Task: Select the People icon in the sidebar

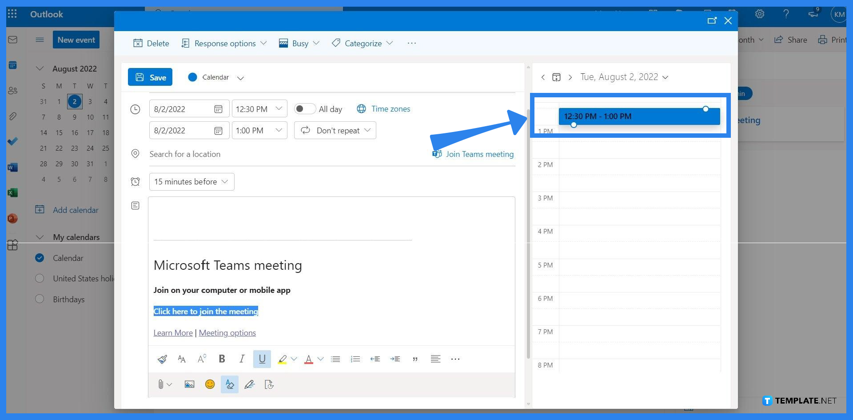Action: pos(13,91)
